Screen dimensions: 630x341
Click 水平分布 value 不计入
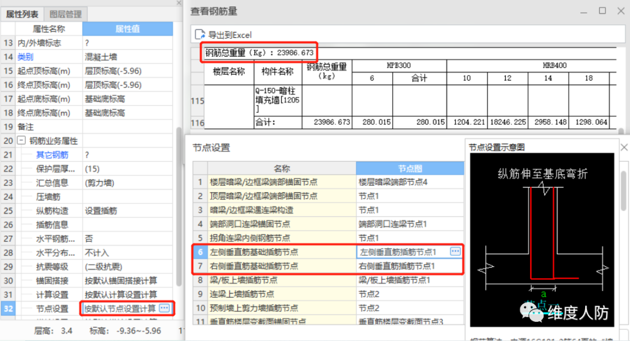click(128, 252)
